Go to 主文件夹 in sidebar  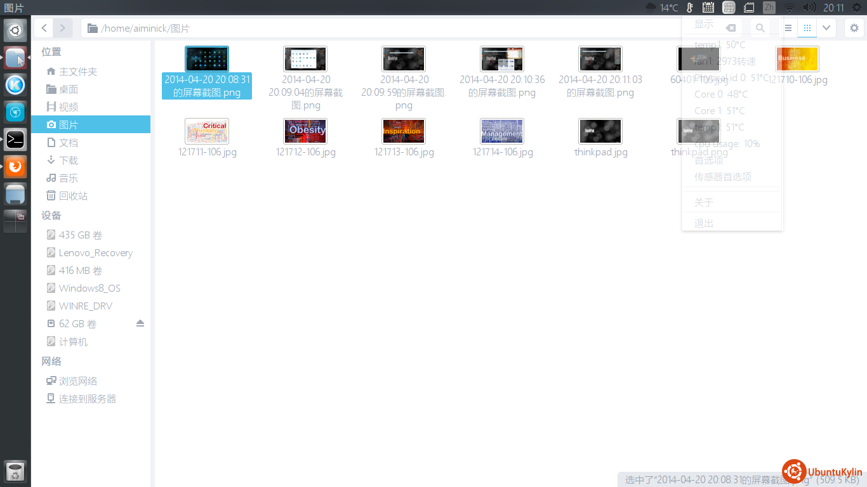77,72
